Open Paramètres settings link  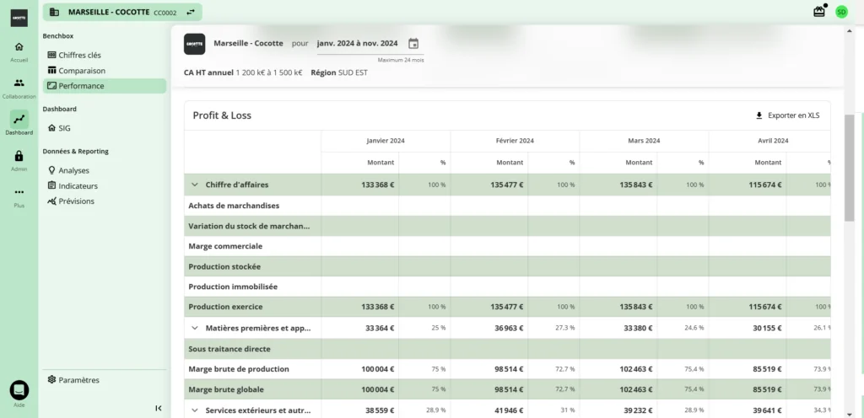click(78, 380)
